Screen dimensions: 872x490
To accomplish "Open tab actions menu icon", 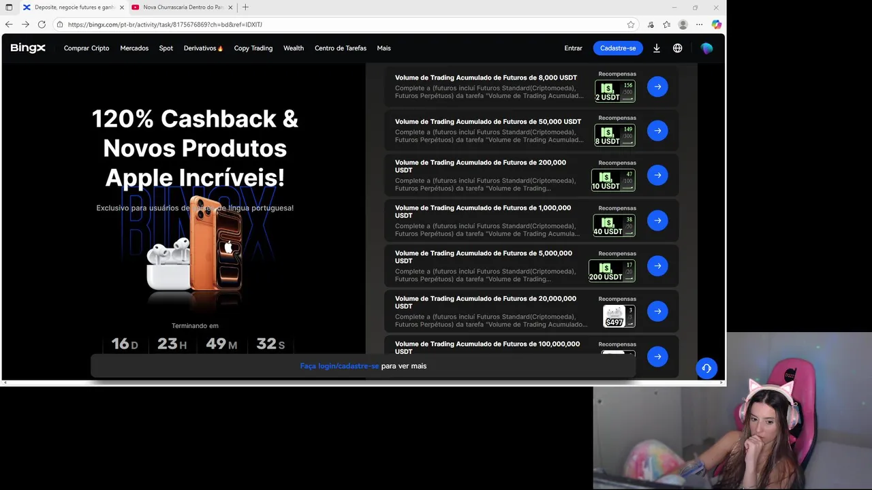I will pyautogui.click(x=9, y=7).
